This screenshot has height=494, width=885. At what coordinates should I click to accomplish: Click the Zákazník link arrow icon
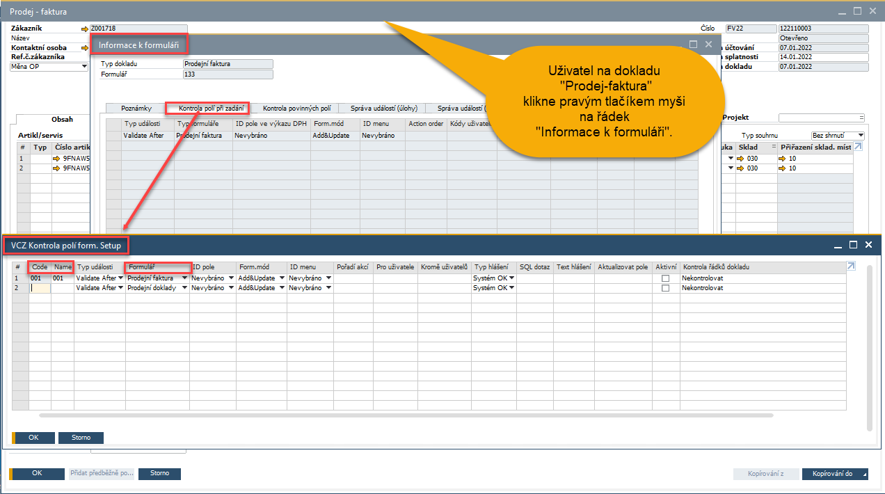pyautogui.click(x=85, y=29)
